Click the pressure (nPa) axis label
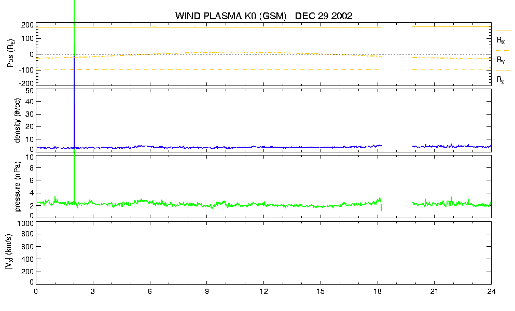This screenshot has height=311, width=515. pyautogui.click(x=18, y=186)
